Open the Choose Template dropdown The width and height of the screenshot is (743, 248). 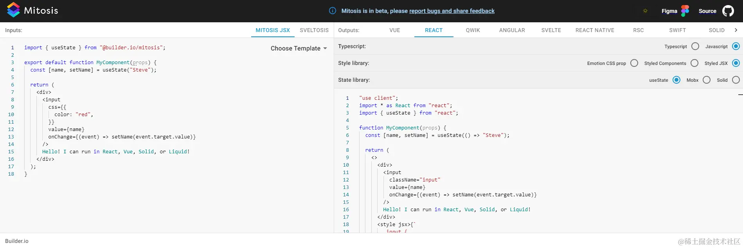pos(295,49)
